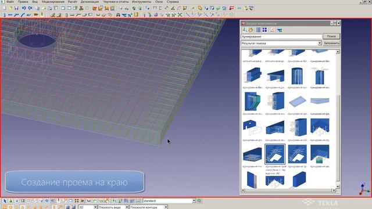This screenshot has height=209, width=372.
Task: Toggle the orange X snap switch
Action: point(54,207)
